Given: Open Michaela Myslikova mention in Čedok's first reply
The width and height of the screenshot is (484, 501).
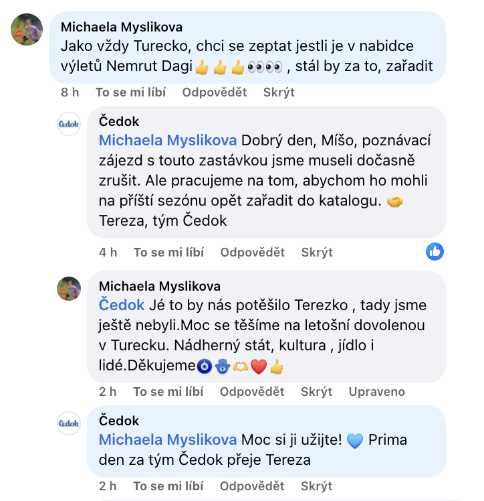Looking at the screenshot, I should (x=168, y=141).
